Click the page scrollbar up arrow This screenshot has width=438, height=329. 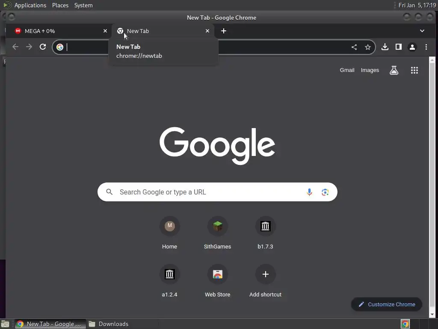(432, 60)
